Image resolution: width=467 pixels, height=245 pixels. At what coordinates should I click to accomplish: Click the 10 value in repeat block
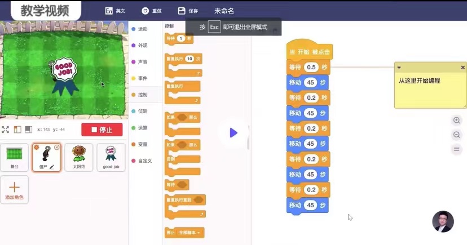click(x=190, y=59)
